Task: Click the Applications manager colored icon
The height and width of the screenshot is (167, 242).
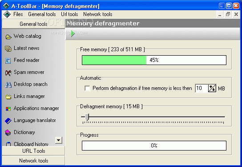Action: click(8, 109)
